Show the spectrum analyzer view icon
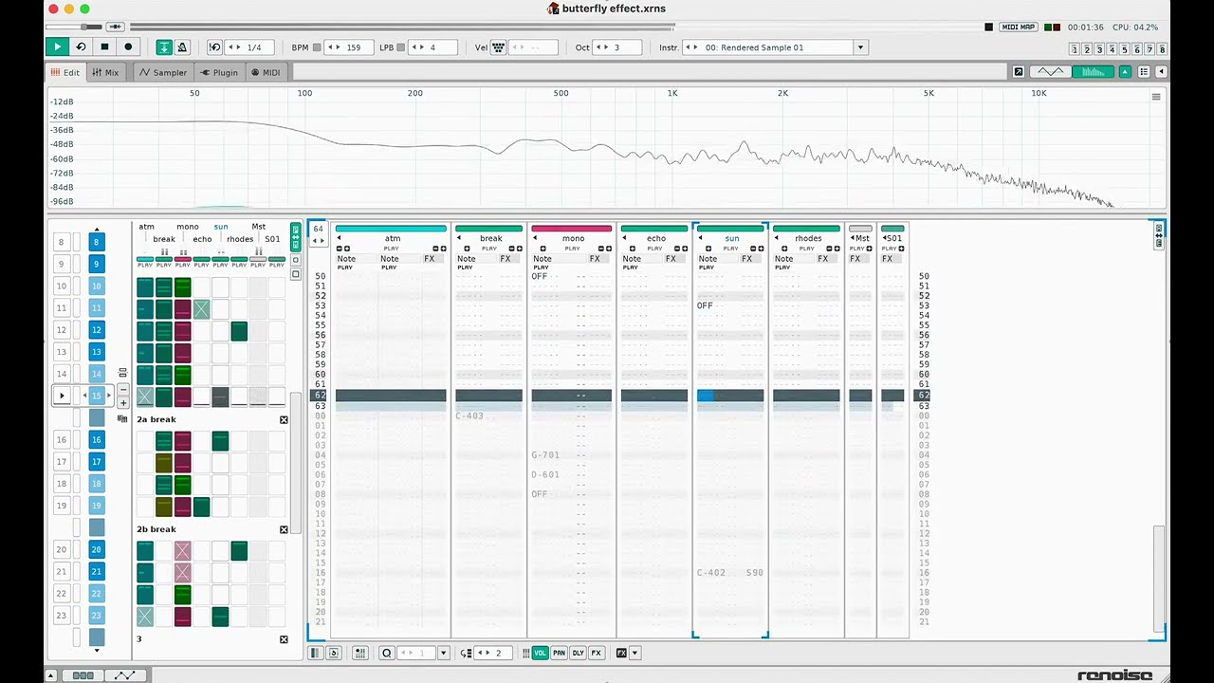This screenshot has height=683, width=1214. pos(1093,72)
